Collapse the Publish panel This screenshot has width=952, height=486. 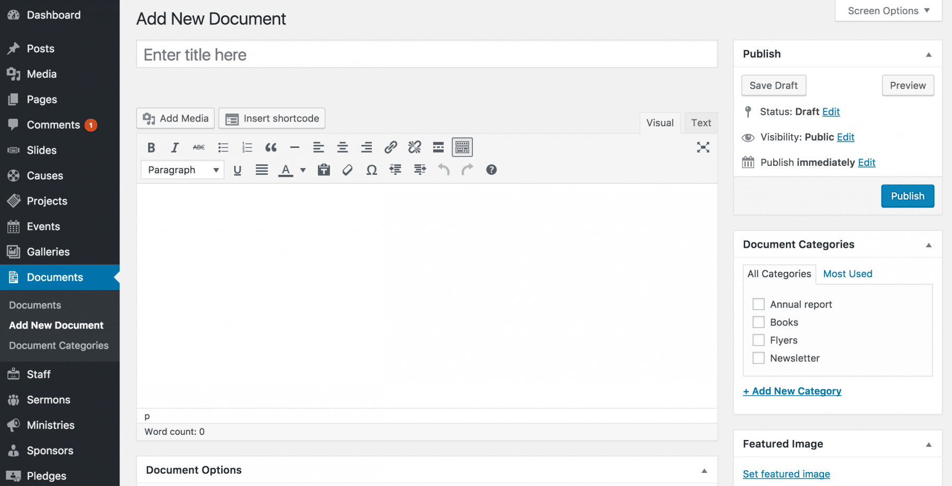pyautogui.click(x=929, y=54)
